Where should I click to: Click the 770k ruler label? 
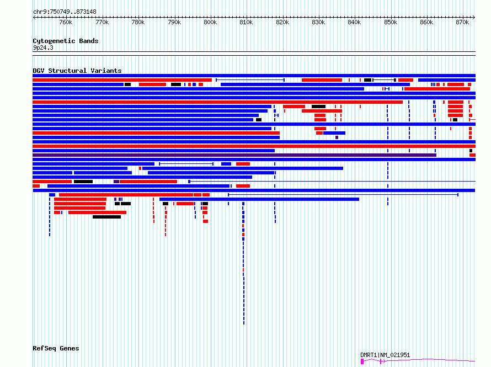click(x=102, y=23)
